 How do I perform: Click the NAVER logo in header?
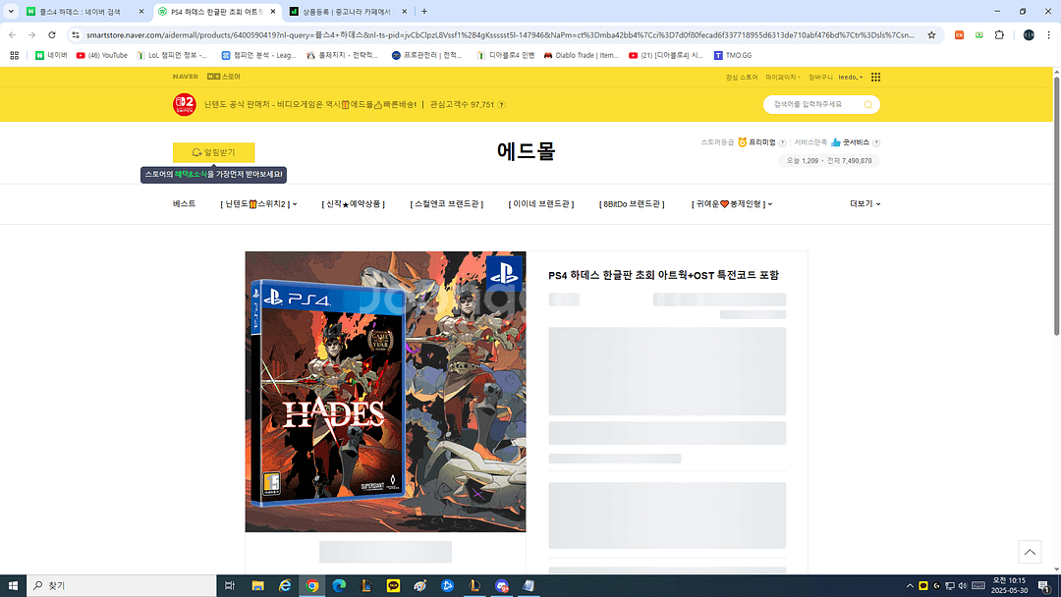click(185, 77)
